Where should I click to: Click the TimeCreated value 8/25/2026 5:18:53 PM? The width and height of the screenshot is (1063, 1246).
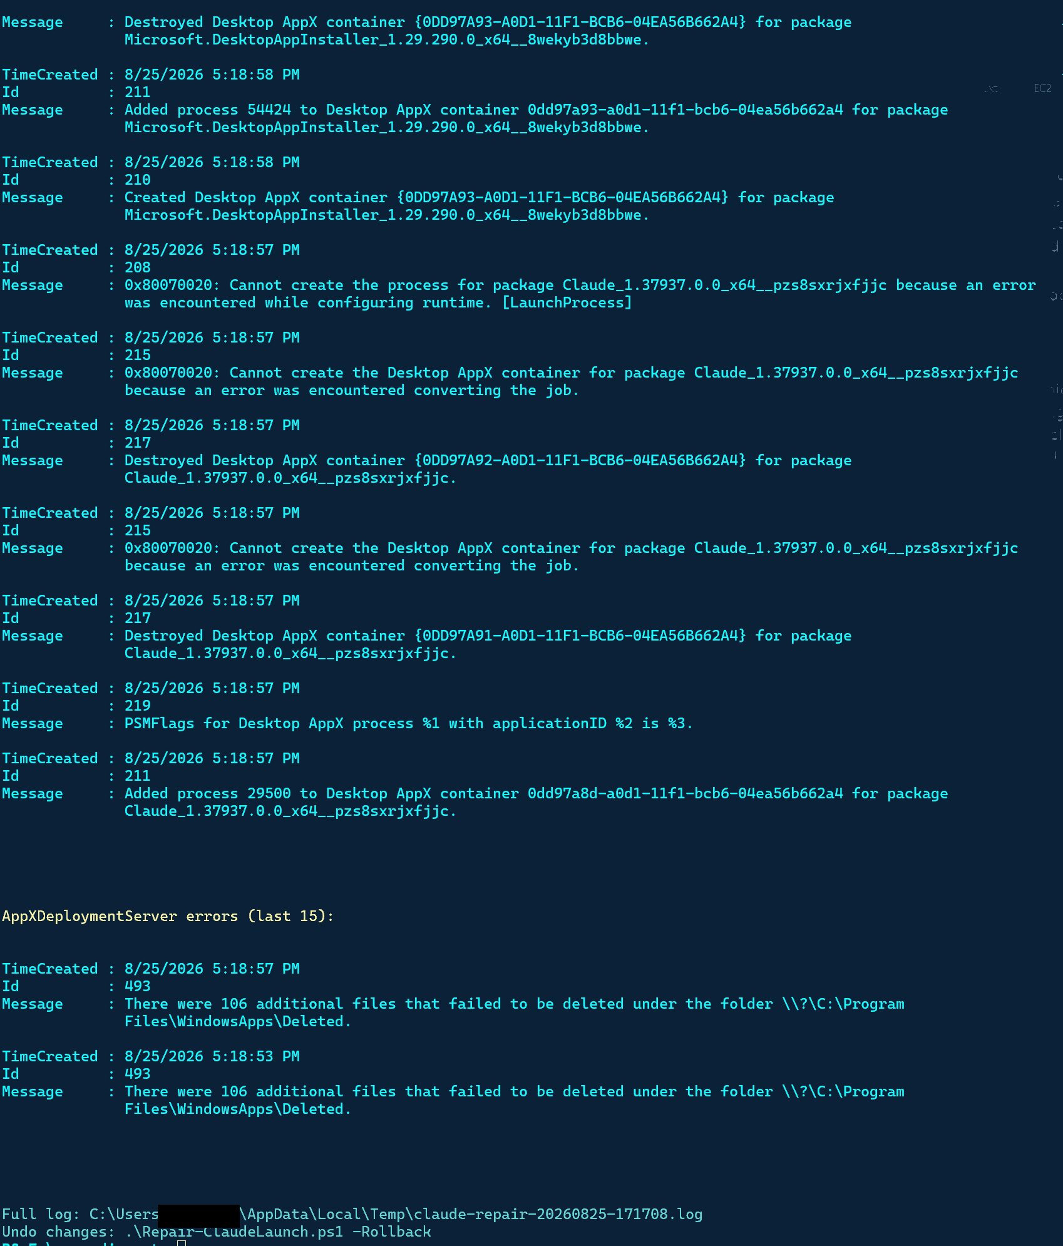coord(212,1056)
